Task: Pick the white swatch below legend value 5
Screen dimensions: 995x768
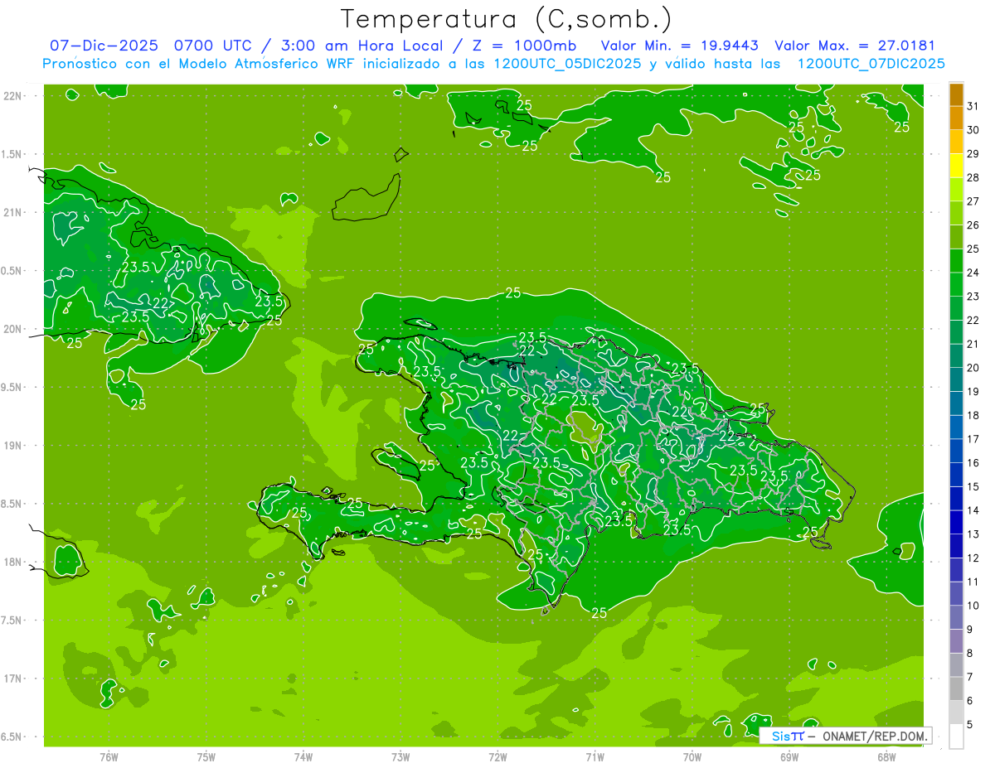Action: click(956, 737)
